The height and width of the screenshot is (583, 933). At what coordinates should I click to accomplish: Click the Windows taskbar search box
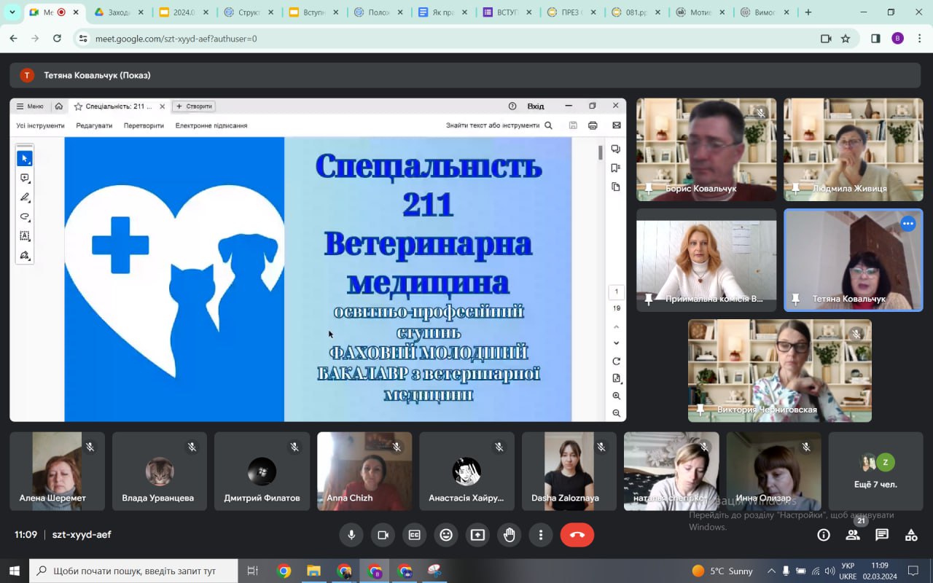[x=134, y=571]
